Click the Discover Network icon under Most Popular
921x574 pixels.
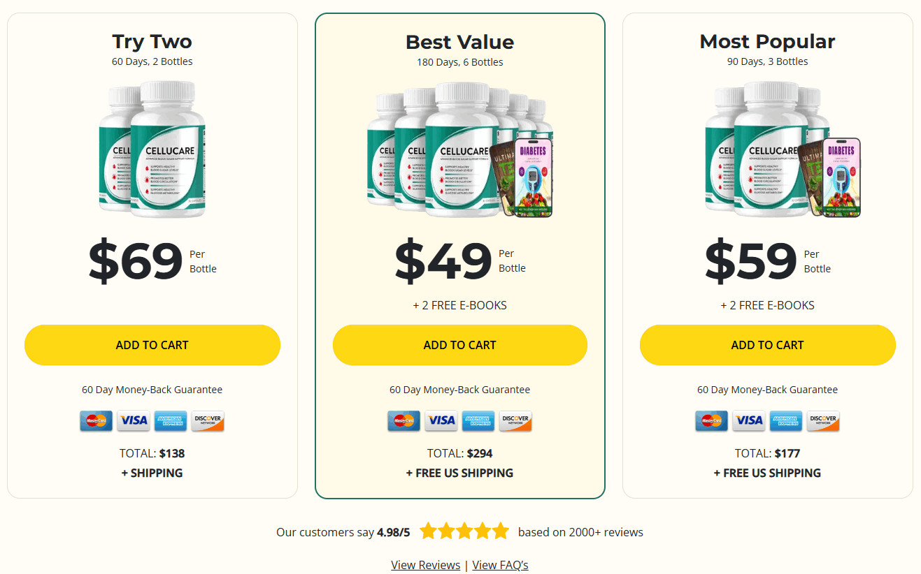823,421
